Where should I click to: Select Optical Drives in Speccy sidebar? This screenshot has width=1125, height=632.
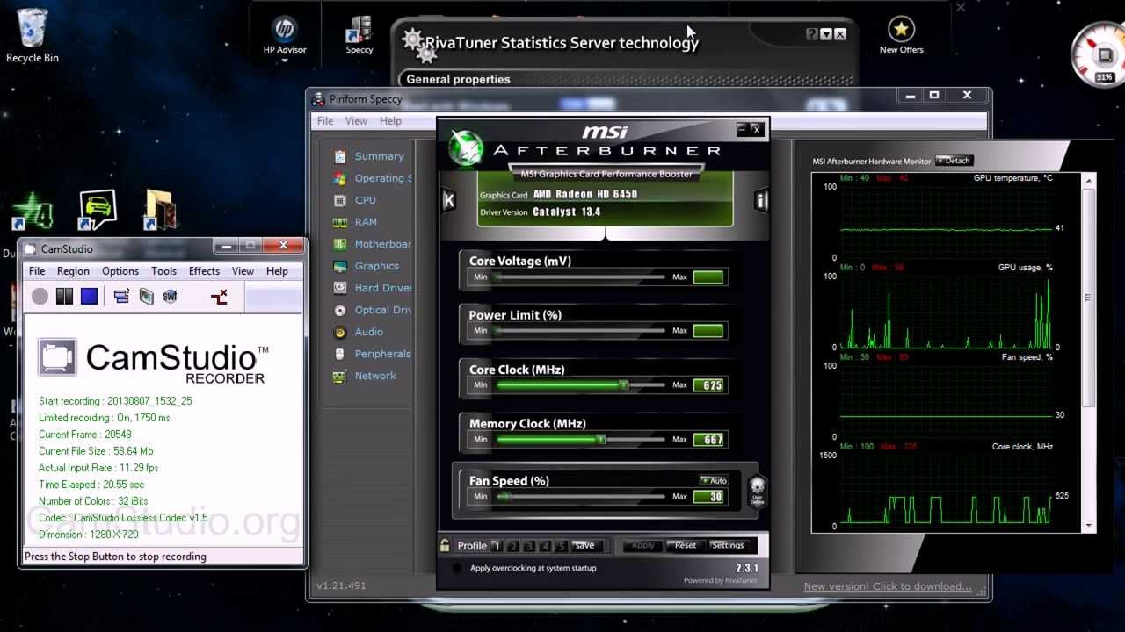[372, 310]
